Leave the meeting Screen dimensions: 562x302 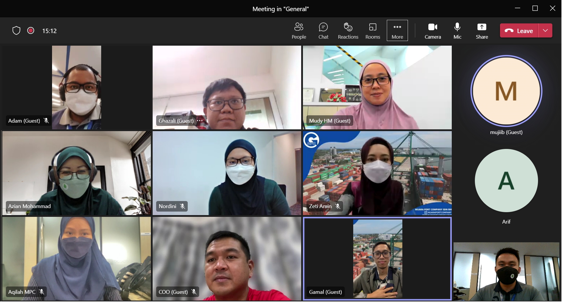(x=519, y=30)
